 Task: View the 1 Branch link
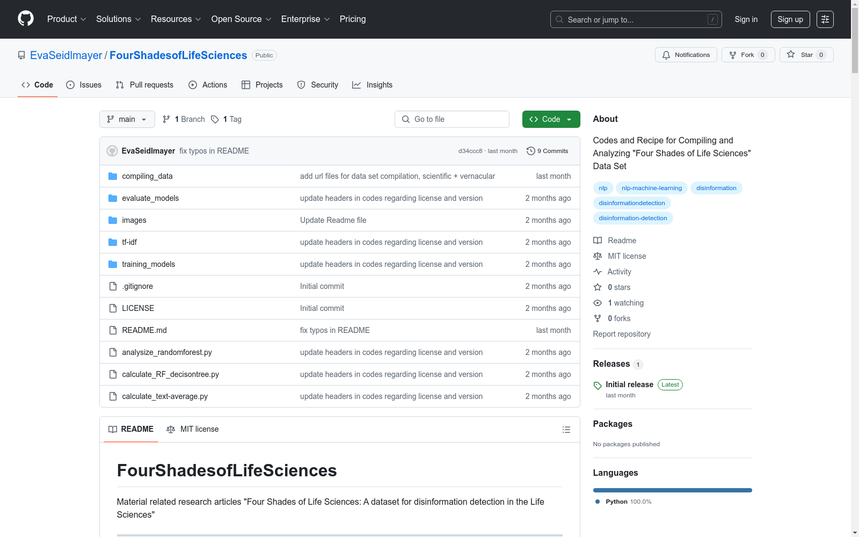pyautogui.click(x=184, y=119)
